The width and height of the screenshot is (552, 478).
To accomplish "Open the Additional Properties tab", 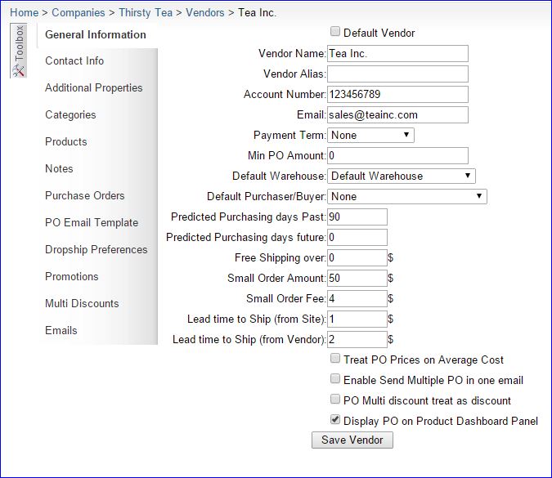I will (x=94, y=87).
